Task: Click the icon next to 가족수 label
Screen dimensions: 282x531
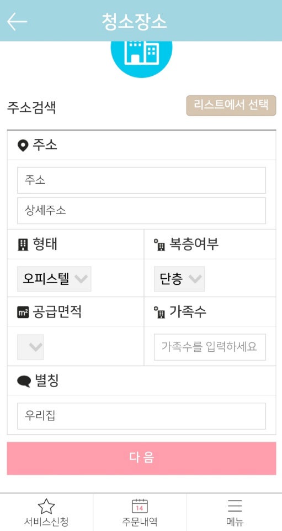Action: point(159,313)
